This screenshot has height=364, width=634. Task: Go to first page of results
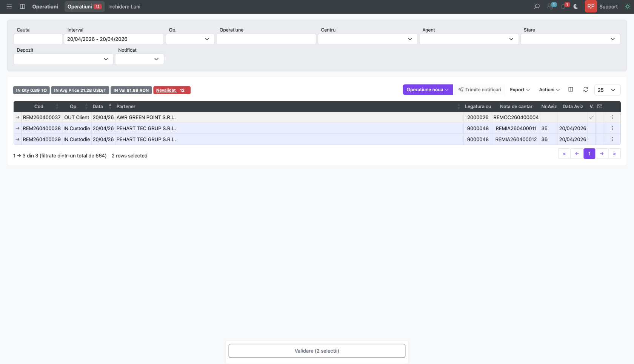click(564, 154)
